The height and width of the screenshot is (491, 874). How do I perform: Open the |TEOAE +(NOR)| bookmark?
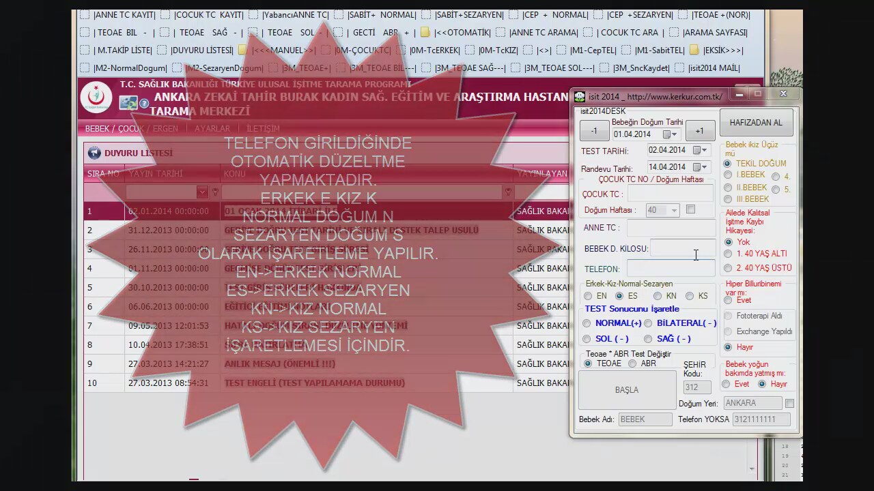pyautogui.click(x=714, y=15)
